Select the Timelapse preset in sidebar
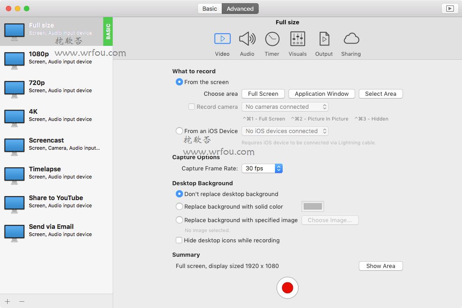This screenshot has width=462, height=308. pyautogui.click(x=56, y=173)
